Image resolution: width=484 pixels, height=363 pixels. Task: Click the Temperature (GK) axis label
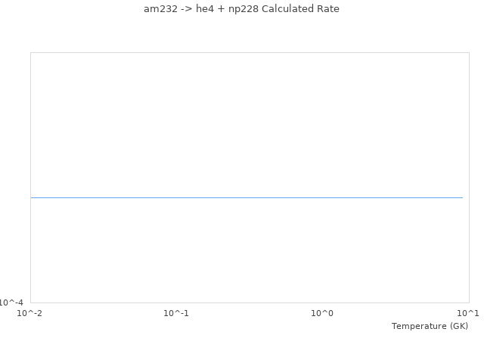point(430,326)
